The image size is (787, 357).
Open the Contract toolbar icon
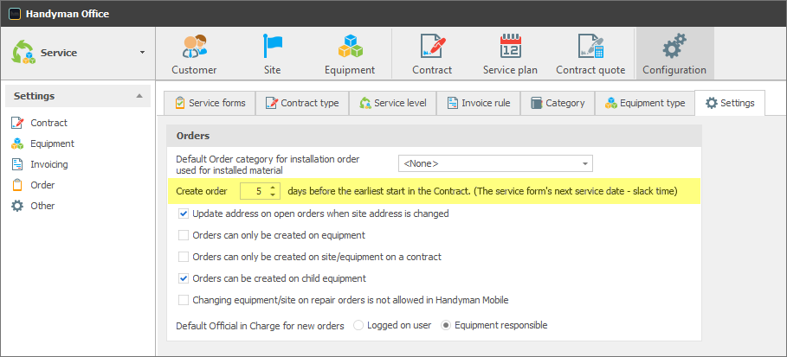point(432,47)
